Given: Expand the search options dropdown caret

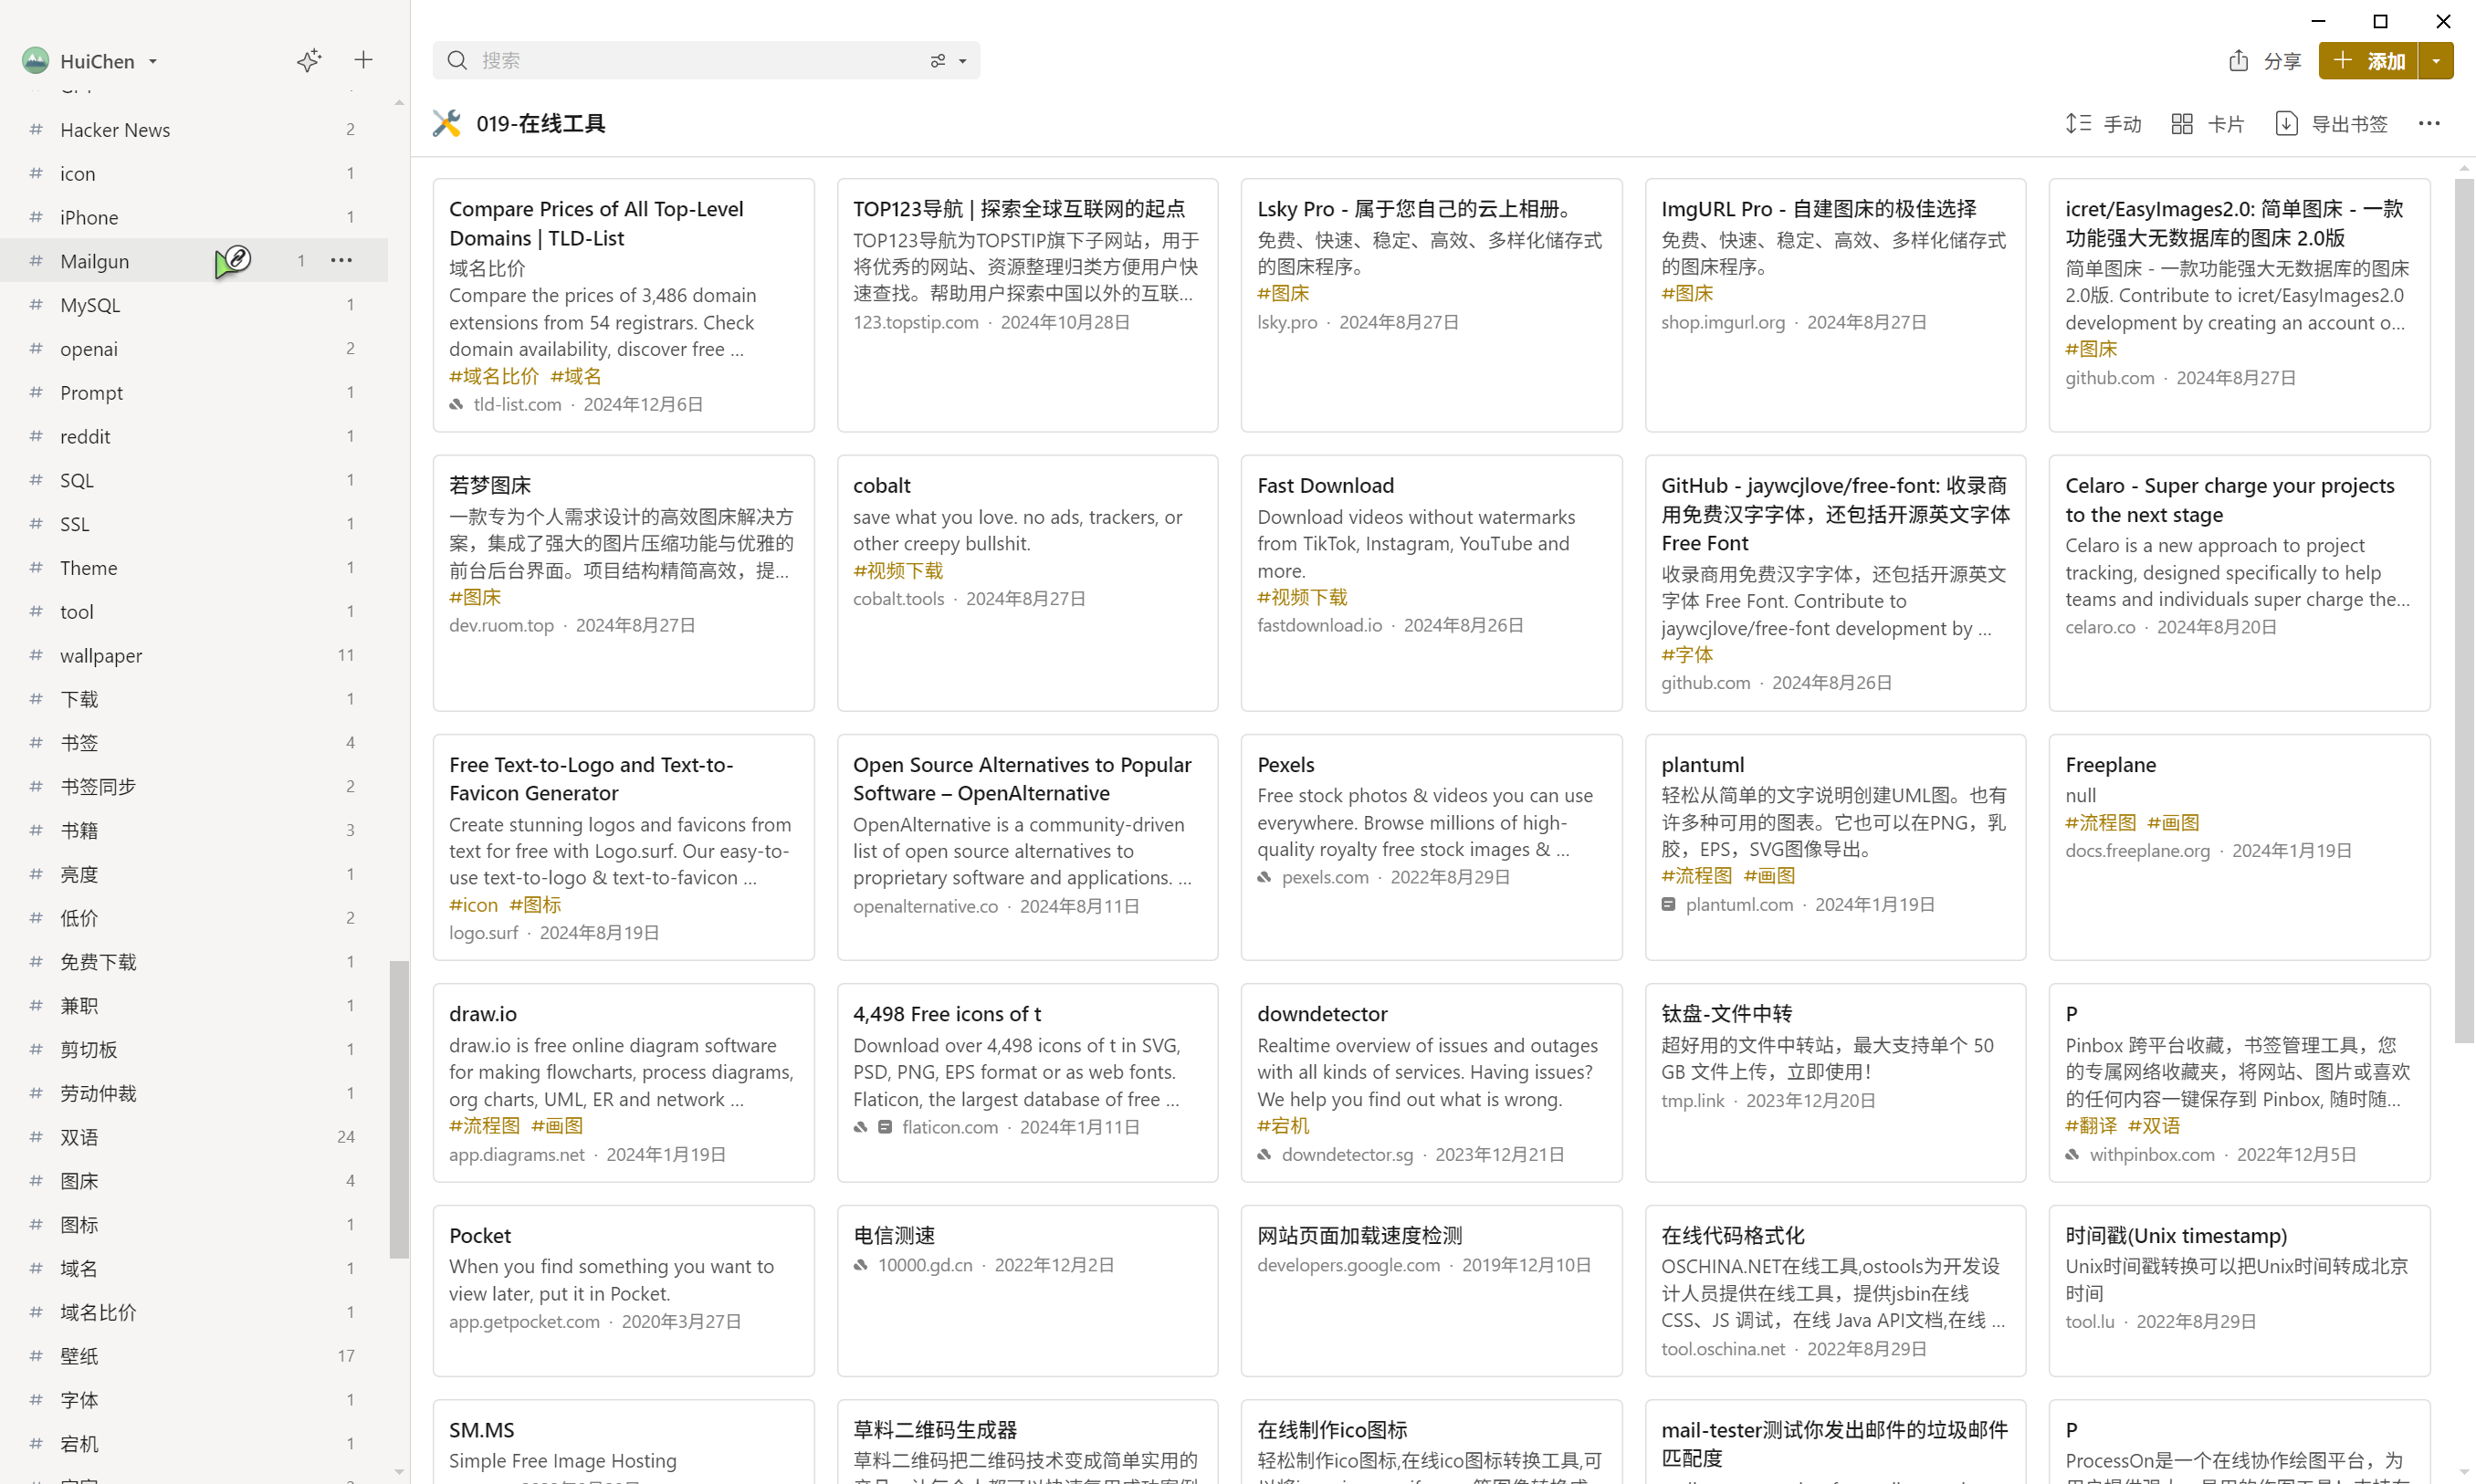Looking at the screenshot, I should coord(962,61).
